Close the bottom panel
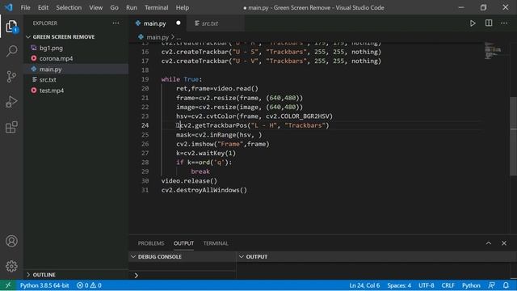The width and height of the screenshot is (517, 291). 504,243
